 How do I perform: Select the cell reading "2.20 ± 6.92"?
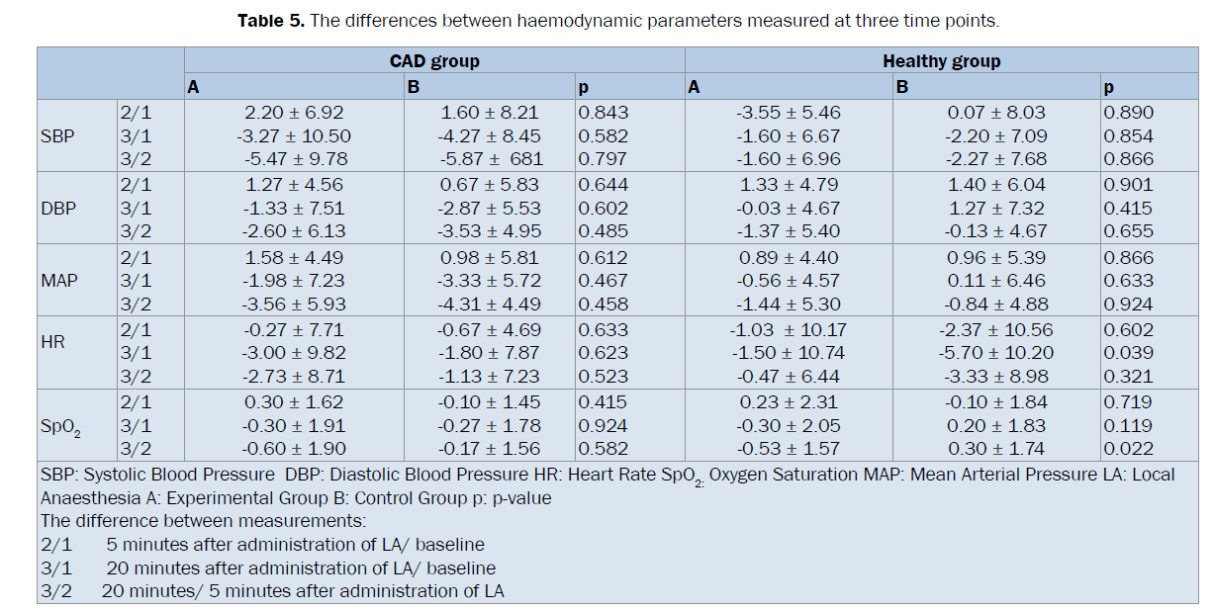pos(294,113)
